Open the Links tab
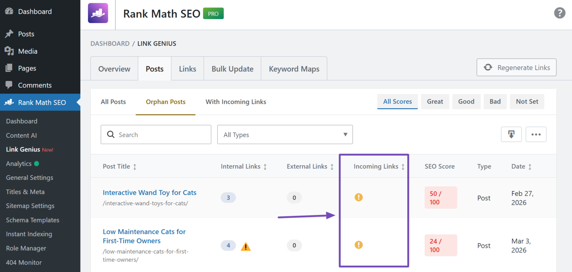The image size is (572, 272). click(x=188, y=69)
